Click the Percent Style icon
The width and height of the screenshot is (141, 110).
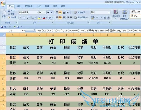click(x=98, y=18)
